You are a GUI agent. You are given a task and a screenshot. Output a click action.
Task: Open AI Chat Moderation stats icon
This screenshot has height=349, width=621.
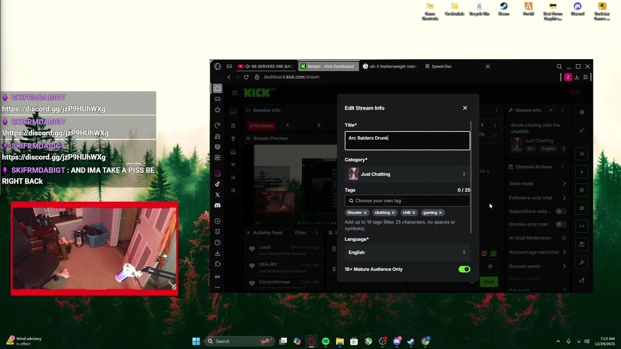(x=564, y=238)
